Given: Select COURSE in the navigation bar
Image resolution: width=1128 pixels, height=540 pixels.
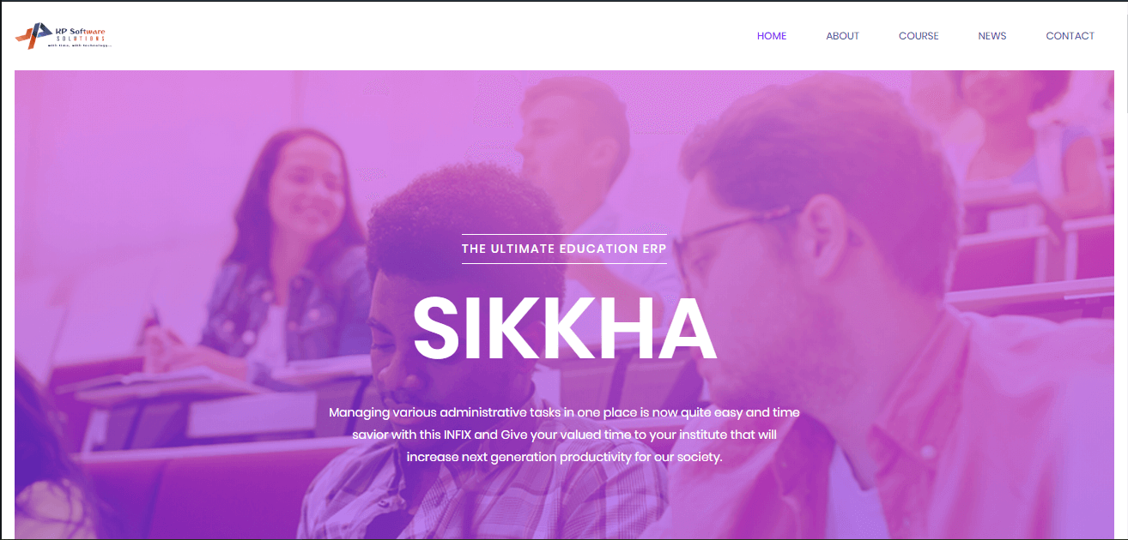Looking at the screenshot, I should click(x=919, y=36).
